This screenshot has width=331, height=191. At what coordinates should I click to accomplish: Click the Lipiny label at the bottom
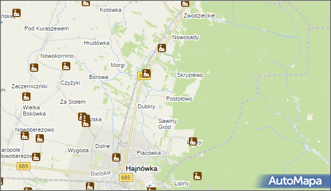pos(182,183)
